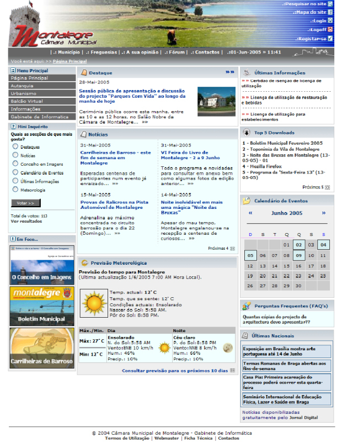Select the Notícias radio option
The image size is (342, 442).
pos(15,155)
